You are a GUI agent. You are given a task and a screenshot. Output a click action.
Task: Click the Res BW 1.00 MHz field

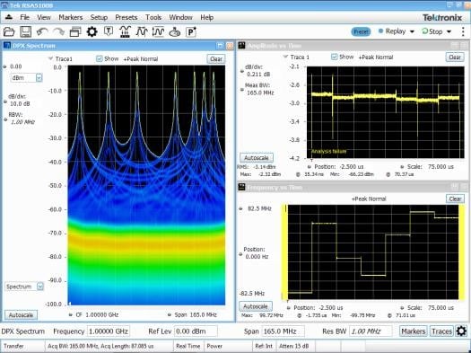371,331
